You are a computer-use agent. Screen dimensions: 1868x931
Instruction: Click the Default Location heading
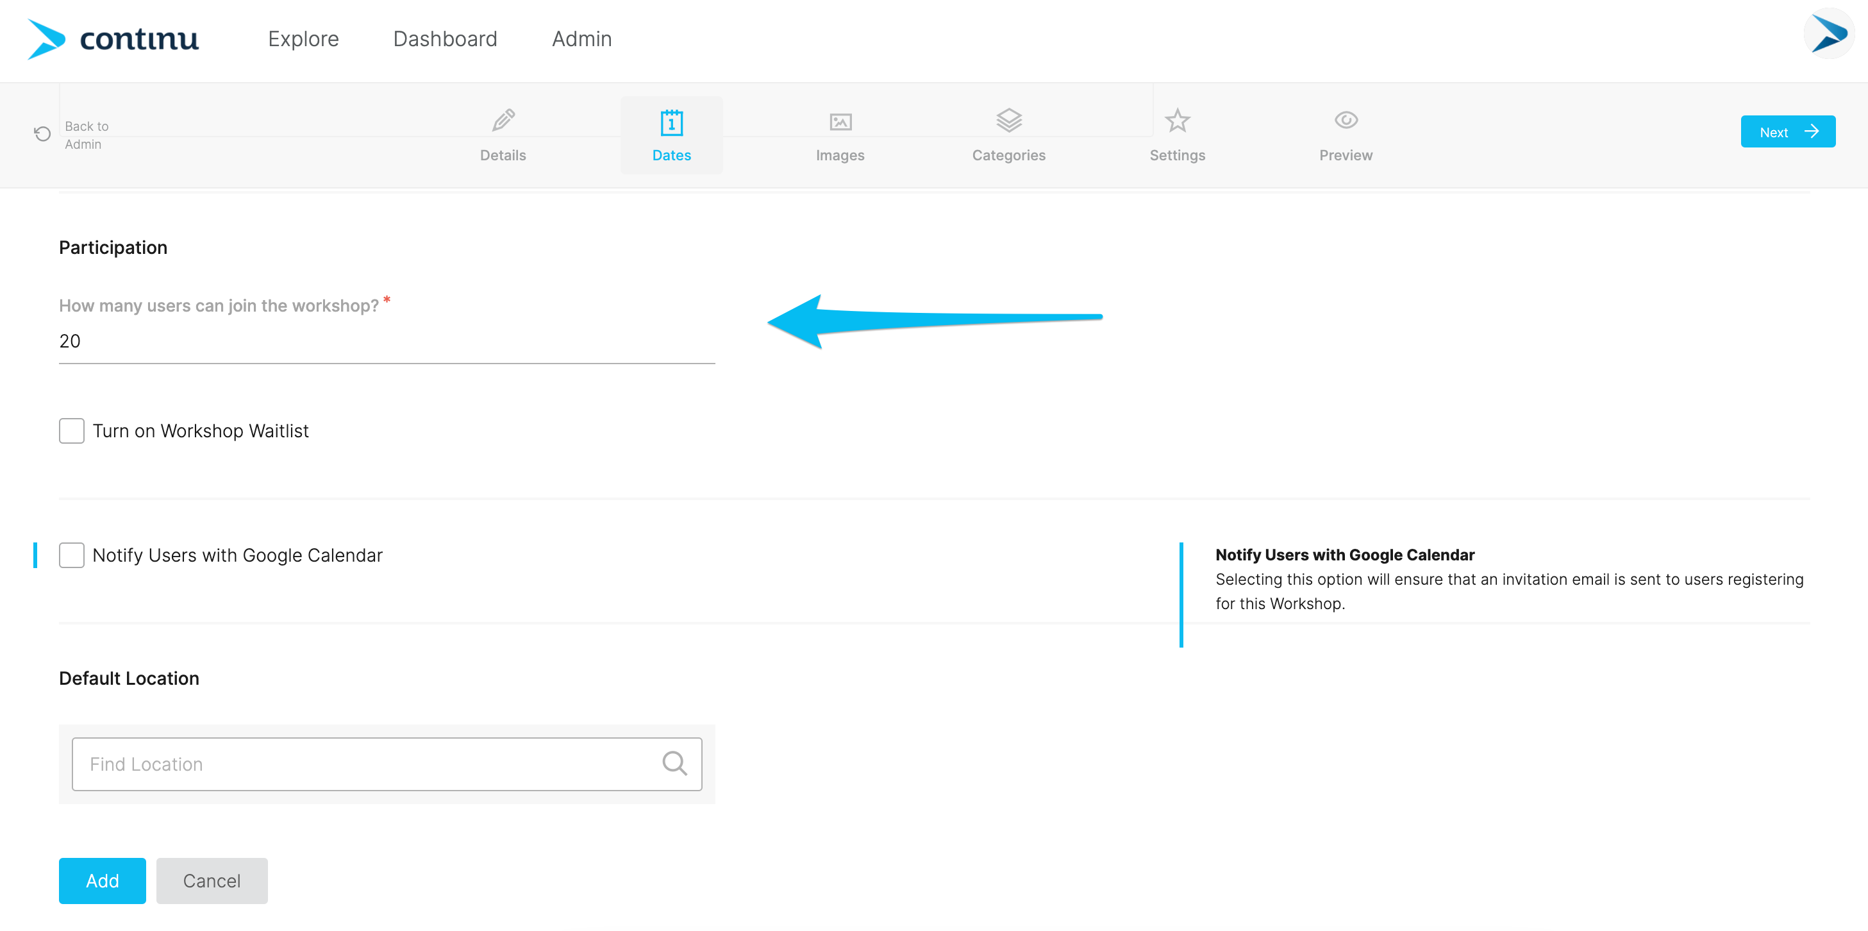point(129,678)
